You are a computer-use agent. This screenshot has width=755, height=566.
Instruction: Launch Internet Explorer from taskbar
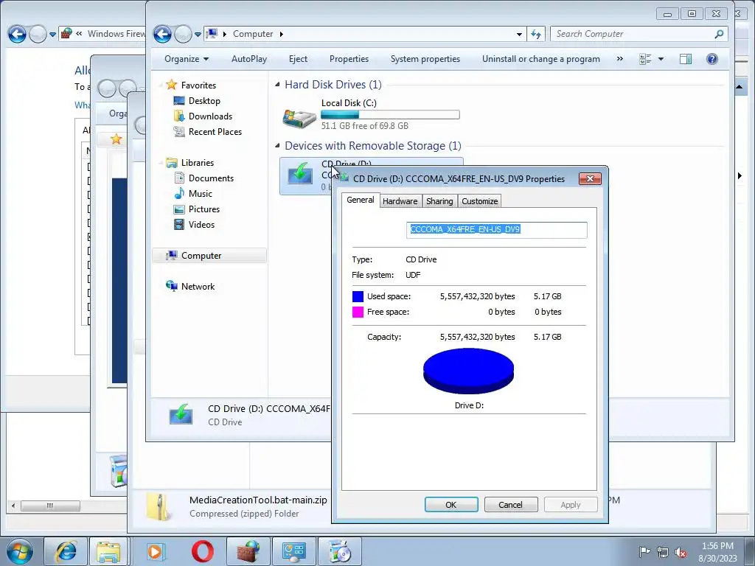point(66,551)
